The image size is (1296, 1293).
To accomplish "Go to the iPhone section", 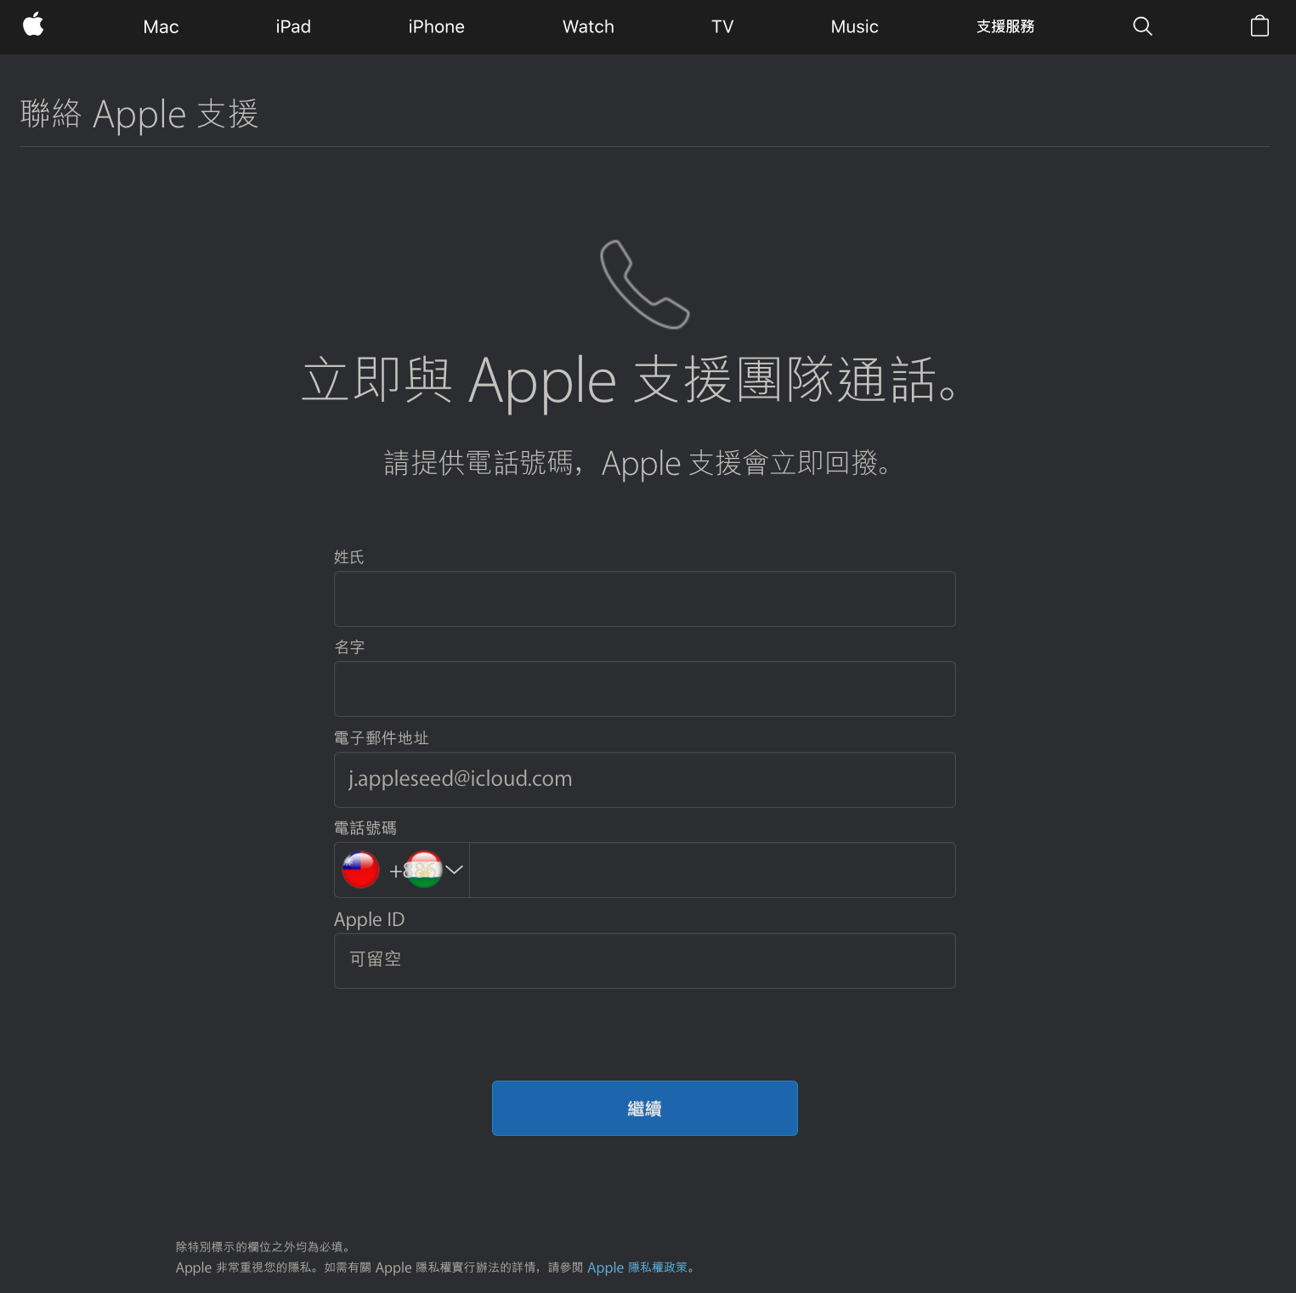I will [x=436, y=26].
